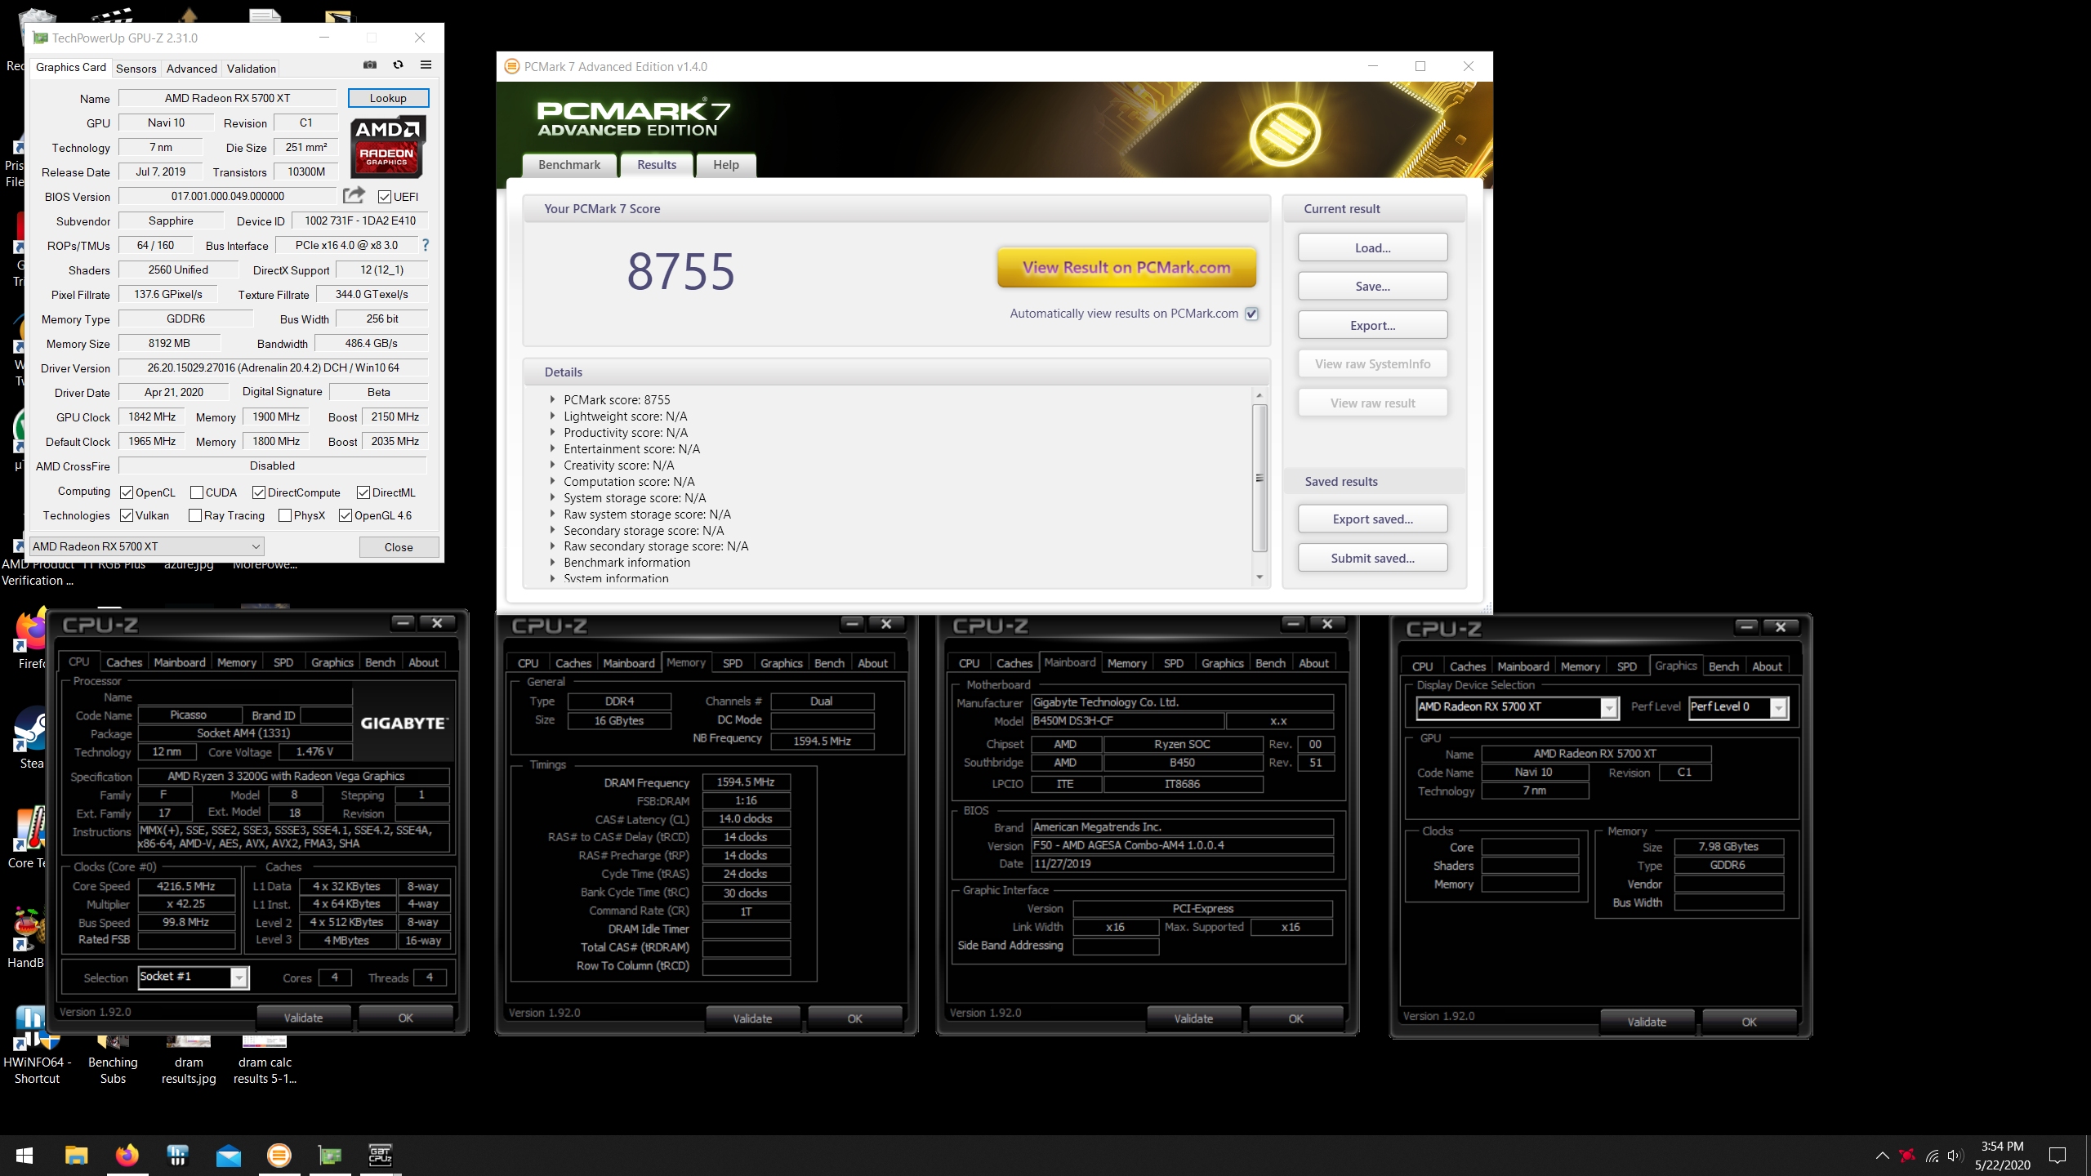Viewport: 2091px width, 1176px height.
Task: Click the red tray icon beside the hidden-icons arrow
Action: tap(1907, 1156)
